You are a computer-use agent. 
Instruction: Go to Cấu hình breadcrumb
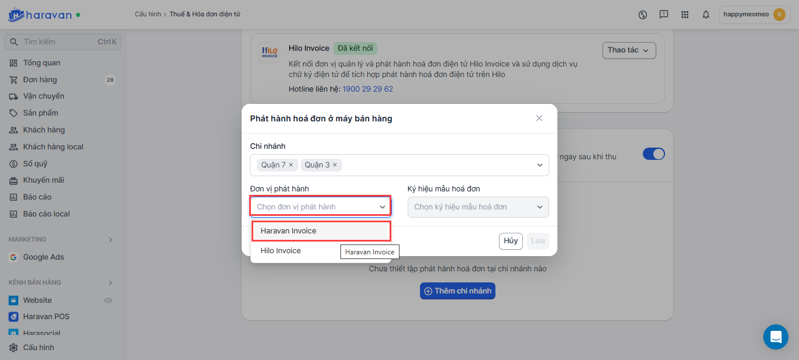click(x=147, y=14)
